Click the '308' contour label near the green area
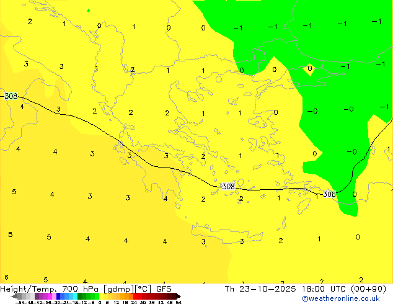This screenshot has height=304, width=393. [x=329, y=194]
